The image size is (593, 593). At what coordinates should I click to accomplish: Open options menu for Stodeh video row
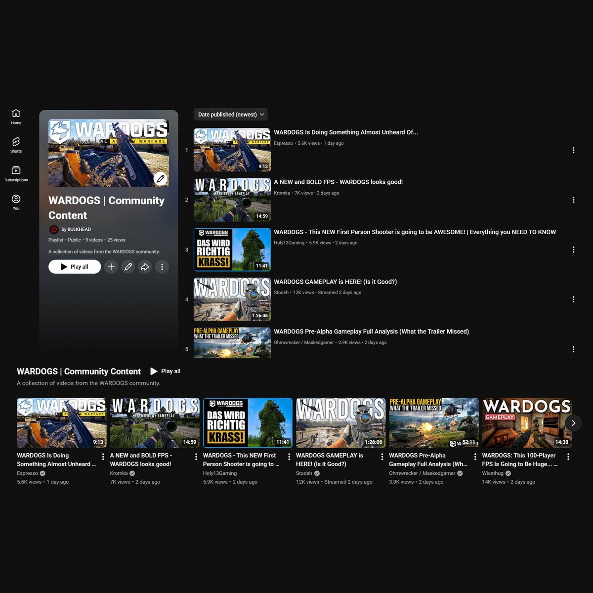573,299
